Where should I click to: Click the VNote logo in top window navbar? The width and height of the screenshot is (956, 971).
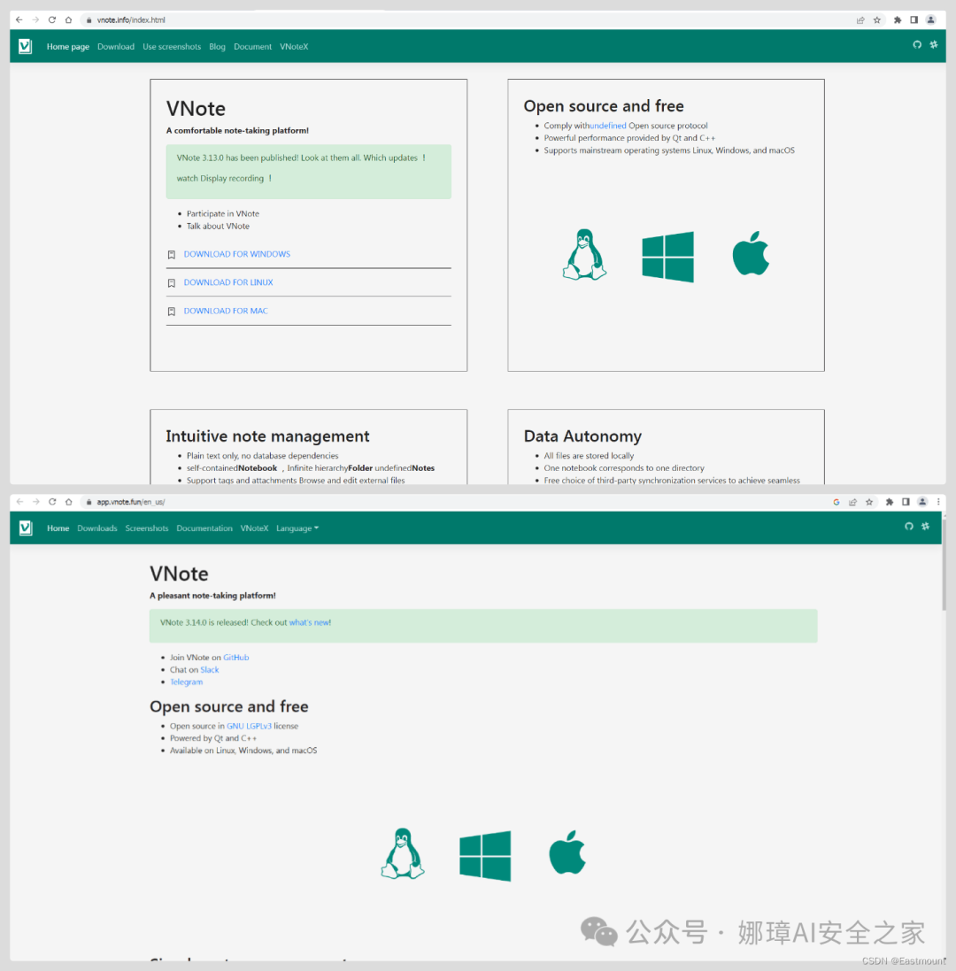26,46
